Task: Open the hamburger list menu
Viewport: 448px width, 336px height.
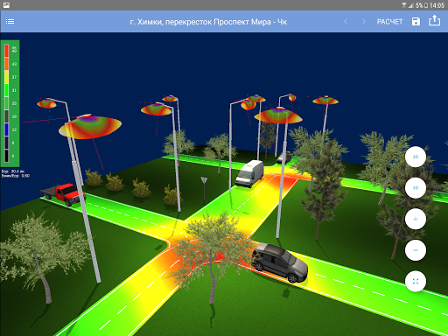Action: (x=10, y=21)
